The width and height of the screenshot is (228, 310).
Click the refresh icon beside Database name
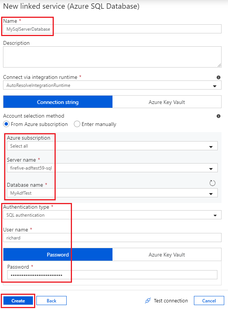coord(212,183)
